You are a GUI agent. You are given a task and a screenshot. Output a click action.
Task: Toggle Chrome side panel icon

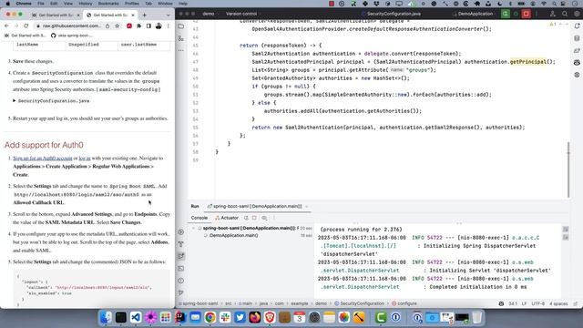pos(148,26)
